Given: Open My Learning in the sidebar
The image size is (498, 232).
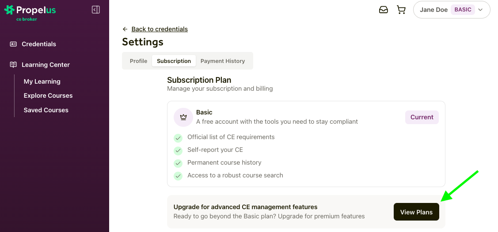Looking at the screenshot, I should (x=42, y=81).
